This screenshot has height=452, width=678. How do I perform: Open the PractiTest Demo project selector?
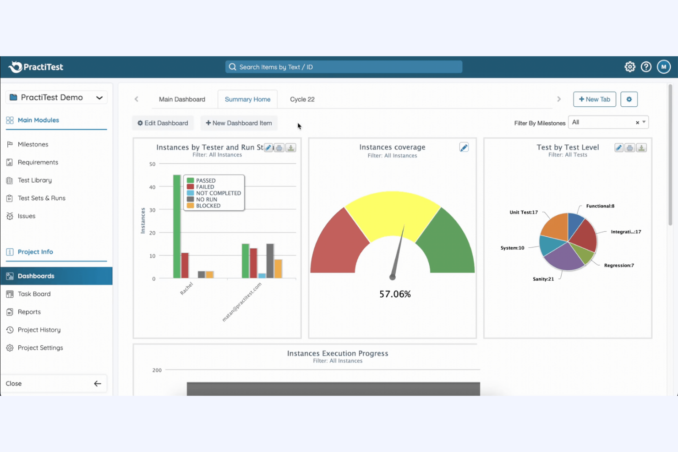coord(56,97)
